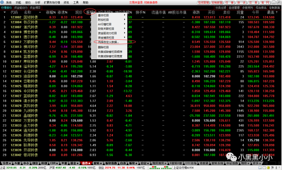Open the 板块指数 bottom tab
The image size is (282, 170).
point(111,163)
